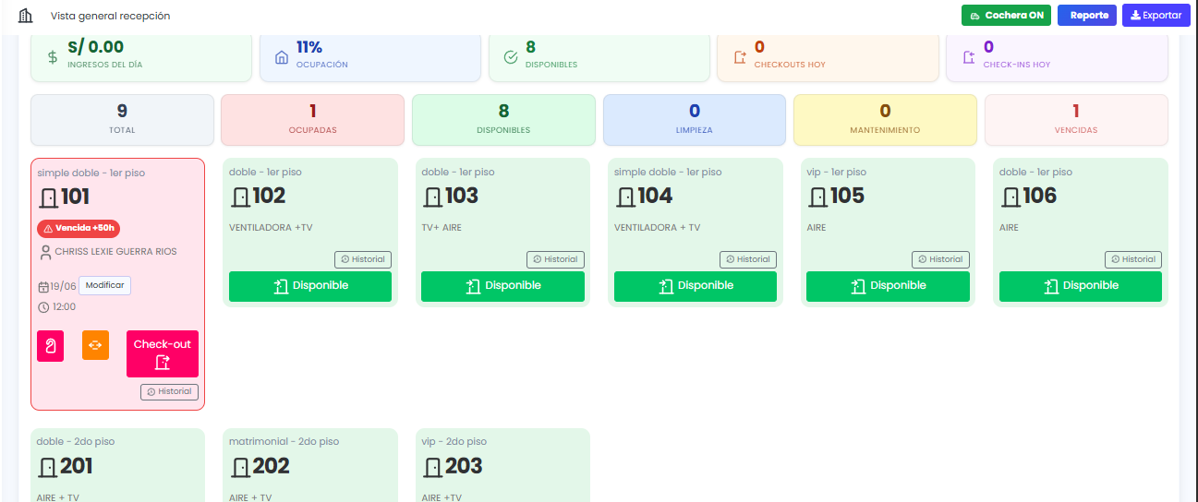Screen dimensions: 1198x502
Task: Click the dollar icon for Ingresos del día
Action: (x=53, y=57)
